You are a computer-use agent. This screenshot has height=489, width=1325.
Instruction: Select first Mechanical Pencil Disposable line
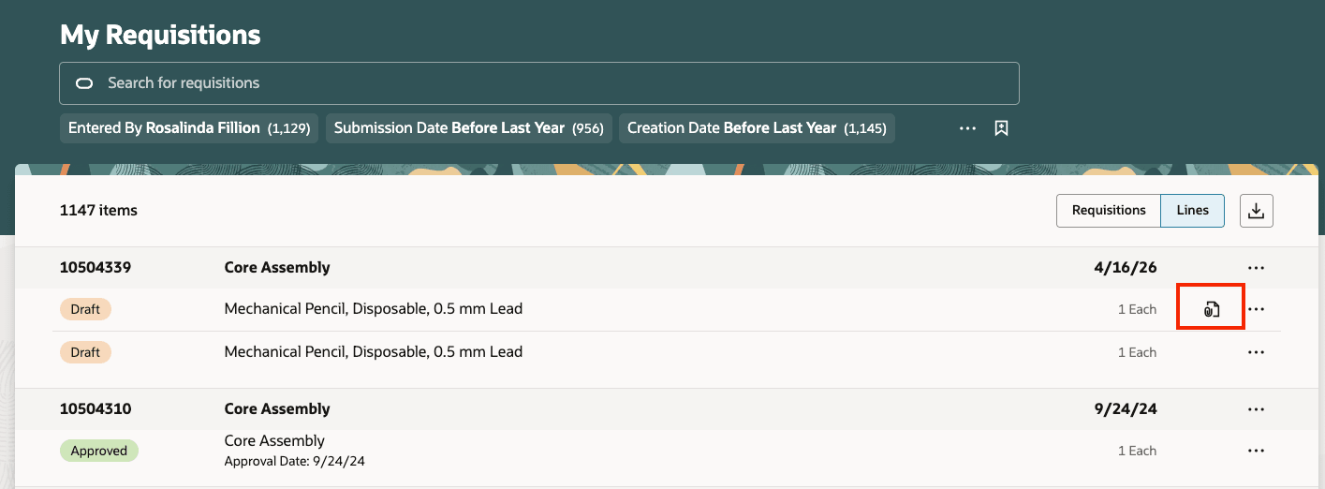[374, 308]
